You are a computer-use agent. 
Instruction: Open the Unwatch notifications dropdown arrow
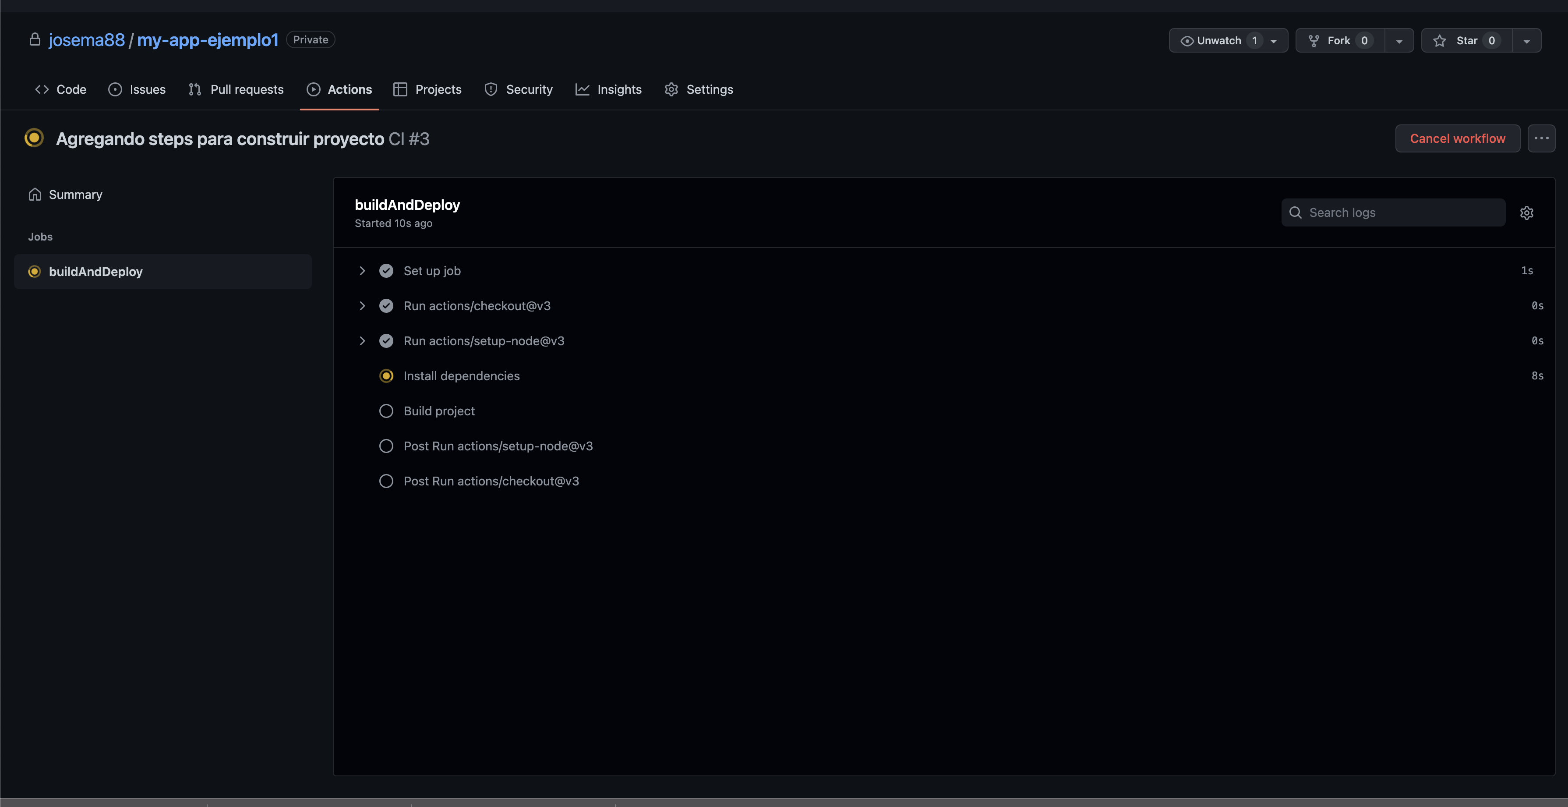pos(1273,41)
